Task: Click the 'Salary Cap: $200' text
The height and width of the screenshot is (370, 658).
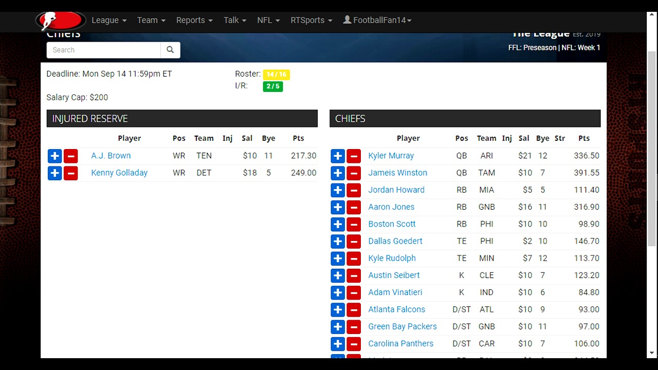Action: [x=77, y=97]
